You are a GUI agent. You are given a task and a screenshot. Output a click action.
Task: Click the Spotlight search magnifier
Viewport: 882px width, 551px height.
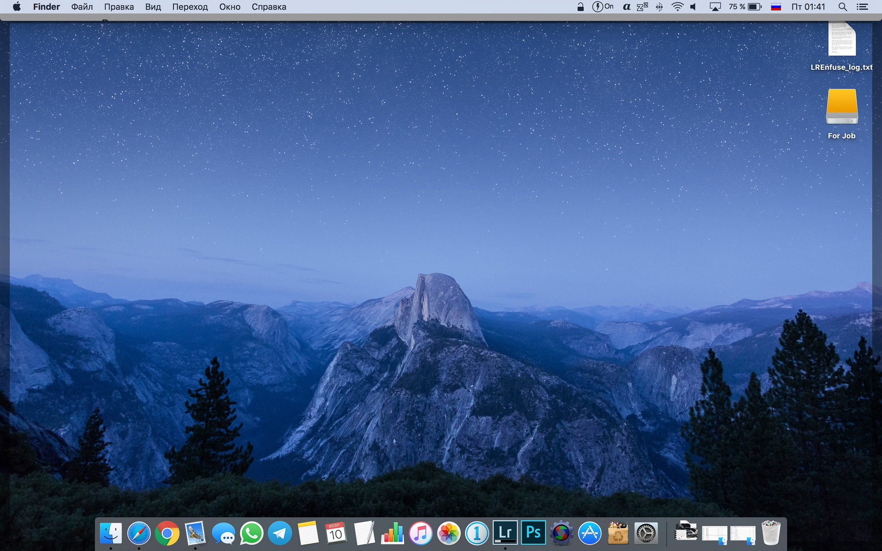tap(843, 7)
